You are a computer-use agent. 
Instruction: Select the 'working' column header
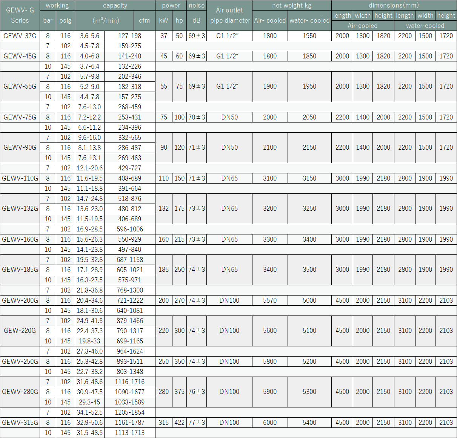(x=57, y=5)
